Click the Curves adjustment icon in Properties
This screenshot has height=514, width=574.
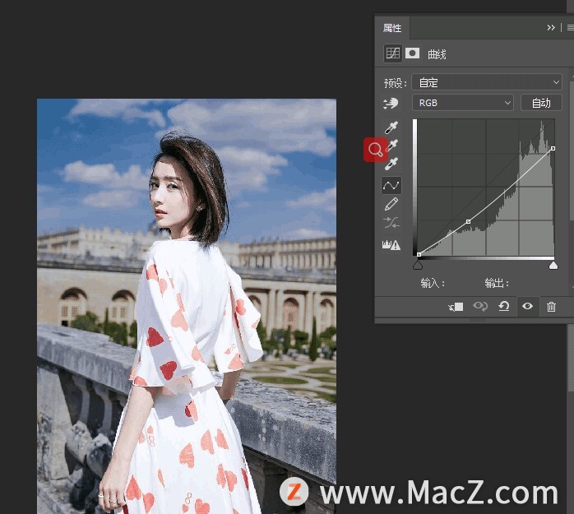[393, 53]
